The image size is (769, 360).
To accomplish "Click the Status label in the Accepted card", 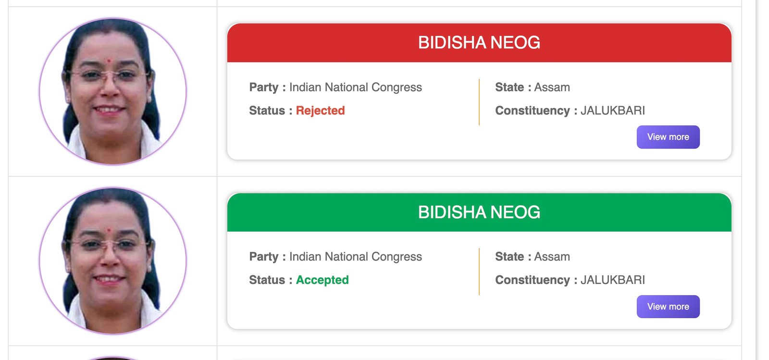I will [x=267, y=280].
